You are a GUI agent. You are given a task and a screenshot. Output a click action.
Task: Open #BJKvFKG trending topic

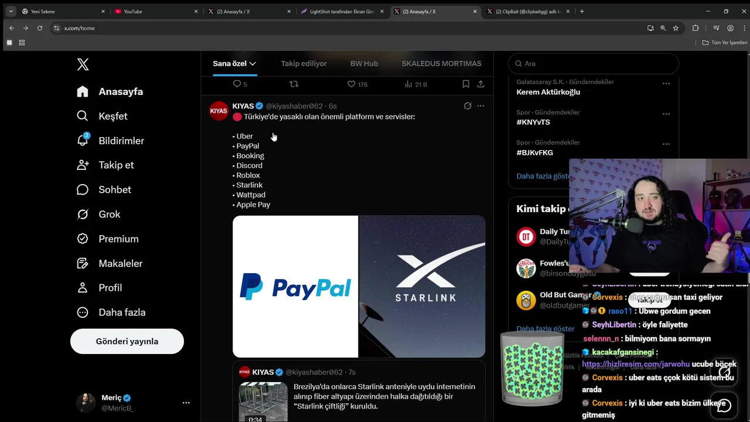point(534,152)
